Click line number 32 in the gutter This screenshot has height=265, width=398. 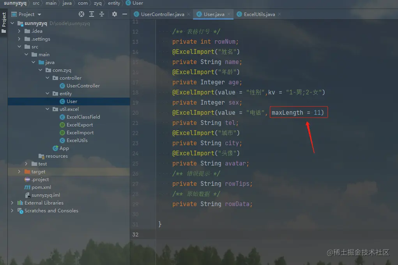pos(135,235)
